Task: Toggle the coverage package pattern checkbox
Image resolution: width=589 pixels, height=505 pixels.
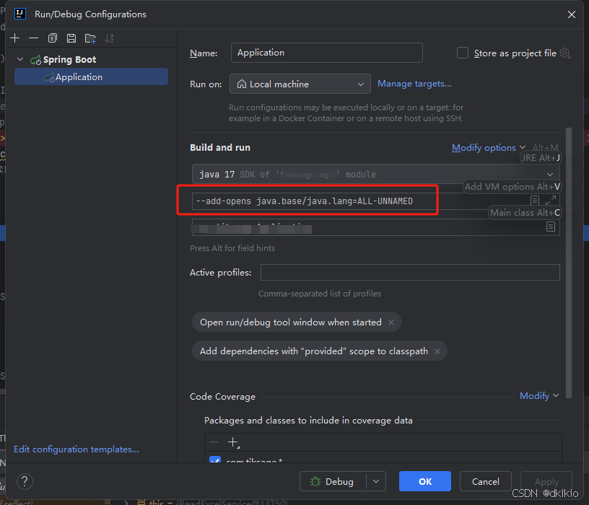Action: pyautogui.click(x=215, y=460)
